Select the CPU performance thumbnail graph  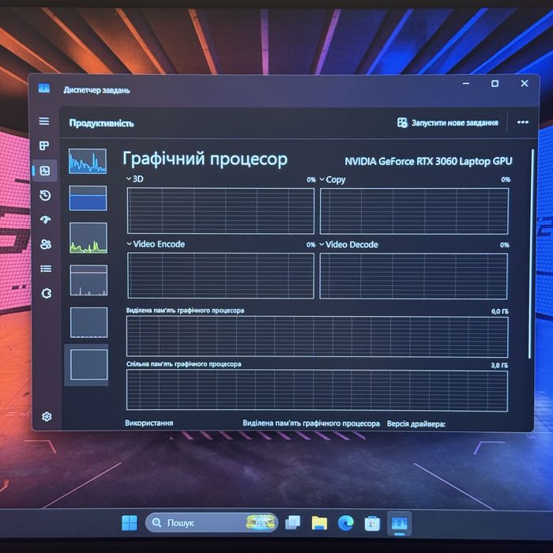[x=88, y=161]
